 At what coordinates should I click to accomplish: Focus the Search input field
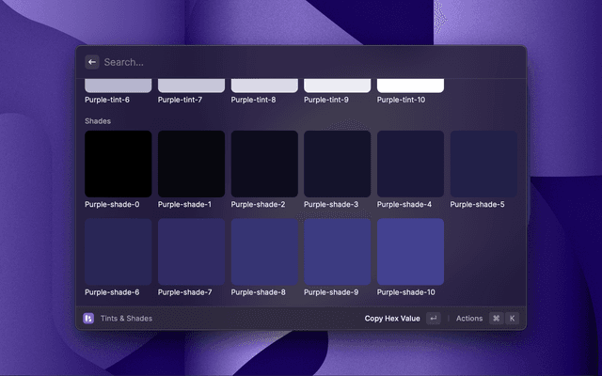pos(301,62)
